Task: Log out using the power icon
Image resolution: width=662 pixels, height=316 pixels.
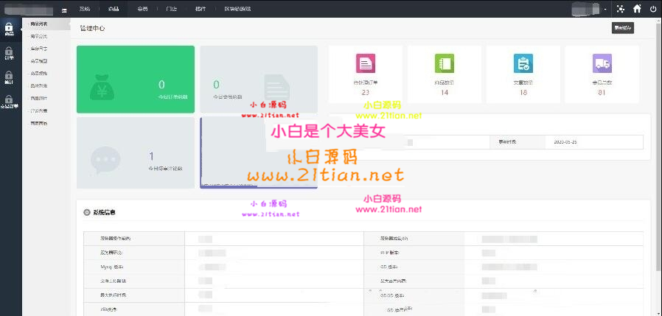Action: (653, 9)
